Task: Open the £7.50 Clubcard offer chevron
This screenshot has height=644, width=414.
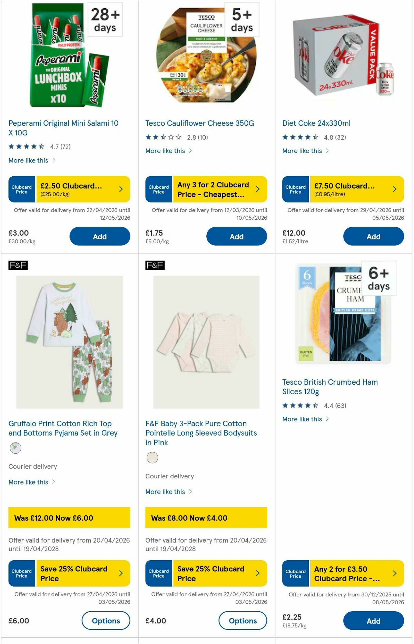Action: click(x=394, y=189)
